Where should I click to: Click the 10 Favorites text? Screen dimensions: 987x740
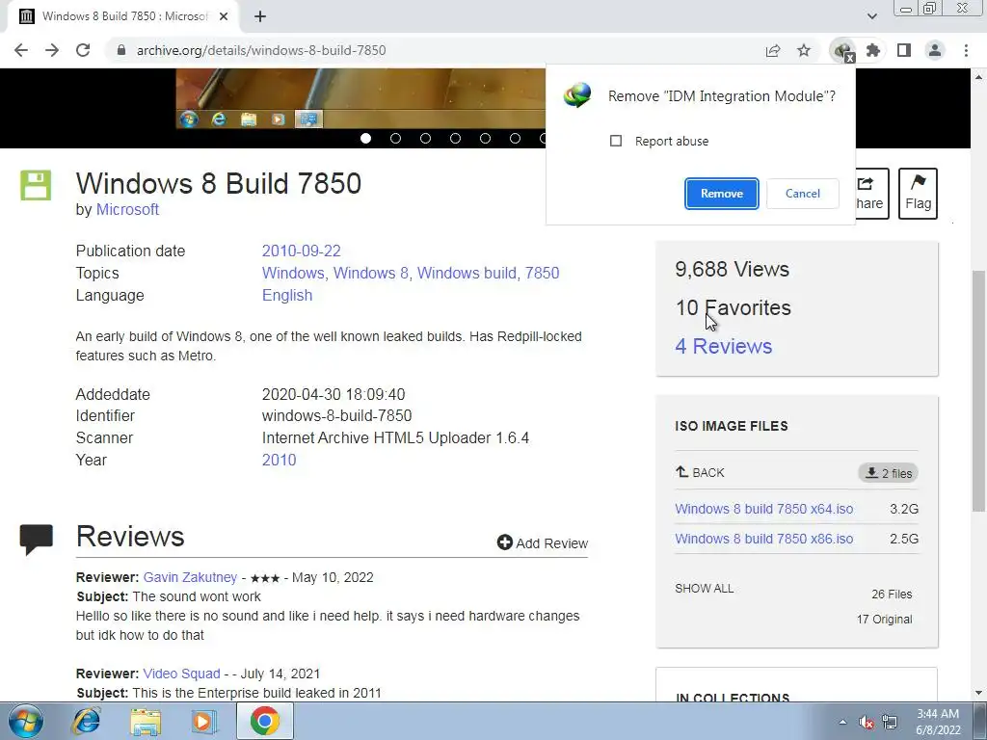tap(733, 307)
